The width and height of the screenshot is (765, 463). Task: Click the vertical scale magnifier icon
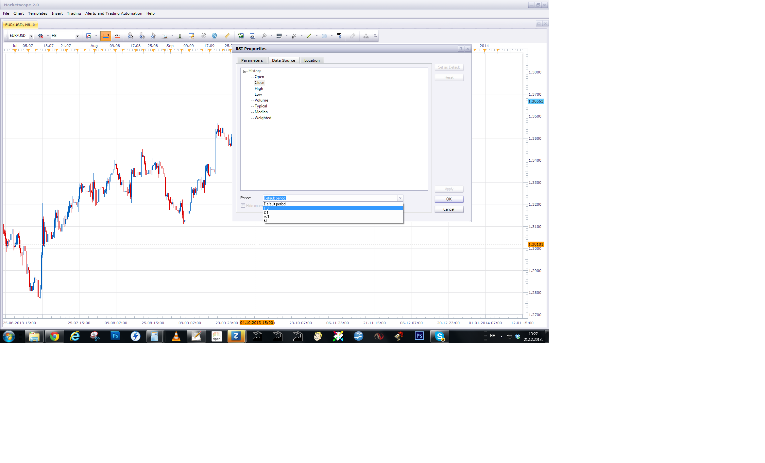click(x=165, y=36)
